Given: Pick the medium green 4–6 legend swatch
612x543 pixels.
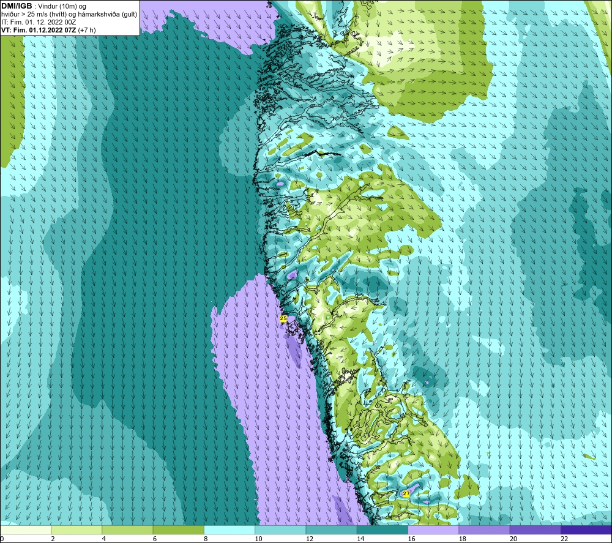Looking at the screenshot, I should click(x=127, y=530).
